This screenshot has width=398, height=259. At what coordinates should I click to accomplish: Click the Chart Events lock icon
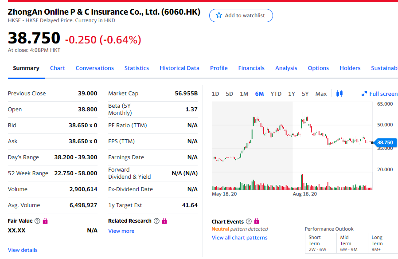click(x=257, y=221)
